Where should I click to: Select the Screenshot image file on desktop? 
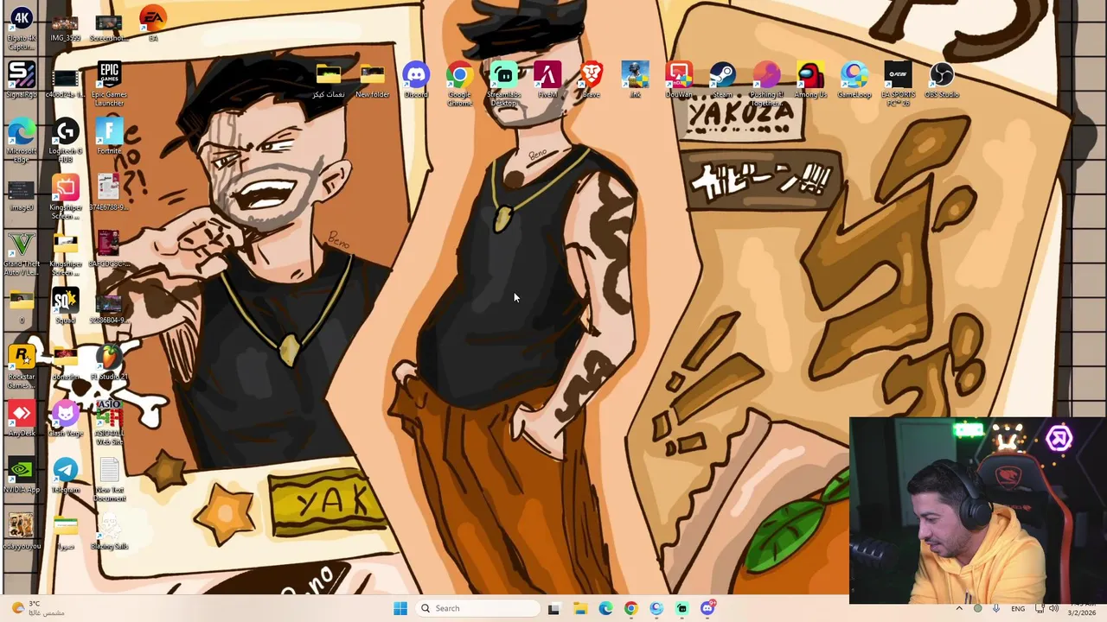pyautogui.click(x=109, y=26)
